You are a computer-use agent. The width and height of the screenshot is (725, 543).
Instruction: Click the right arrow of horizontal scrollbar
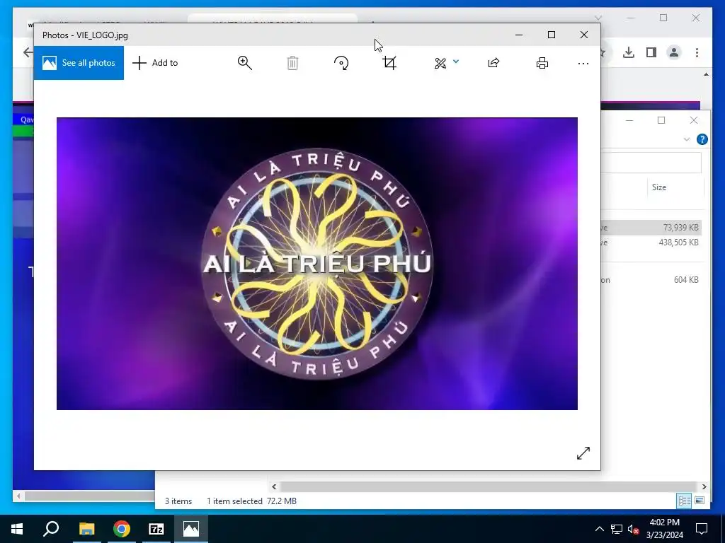point(704,486)
